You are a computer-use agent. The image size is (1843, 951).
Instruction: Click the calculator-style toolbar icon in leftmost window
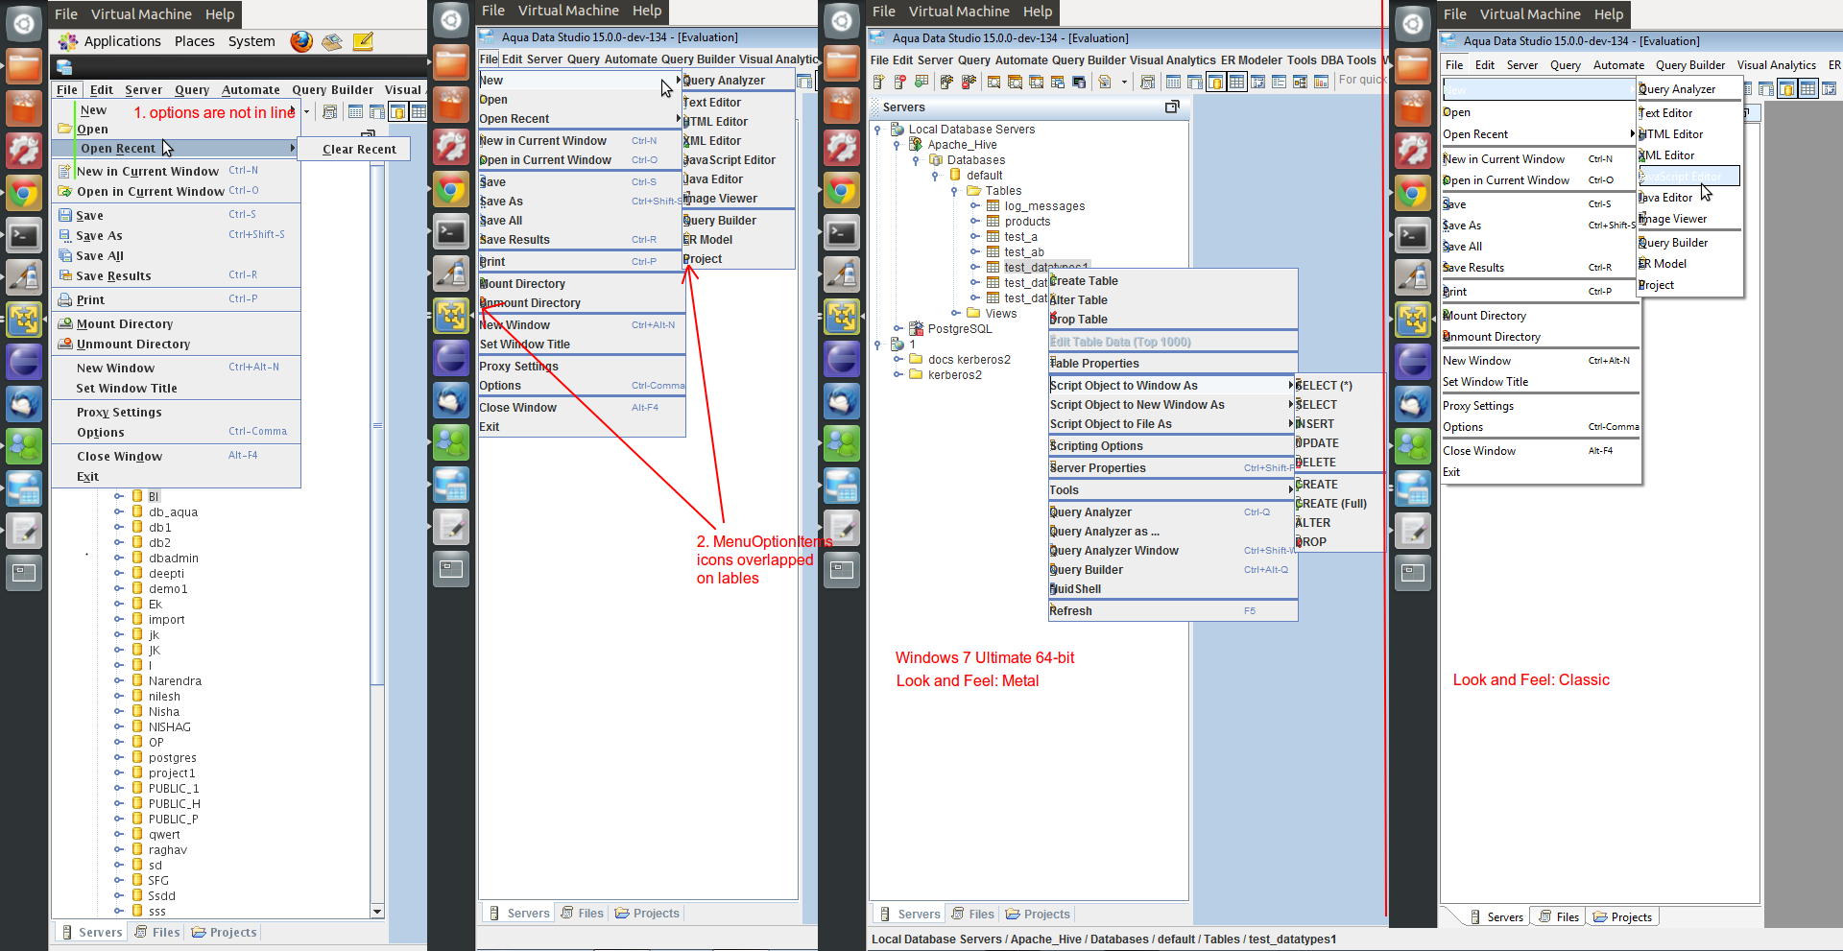click(x=329, y=112)
